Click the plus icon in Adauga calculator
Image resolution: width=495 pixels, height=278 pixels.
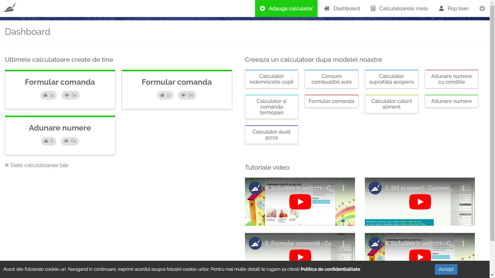[262, 8]
